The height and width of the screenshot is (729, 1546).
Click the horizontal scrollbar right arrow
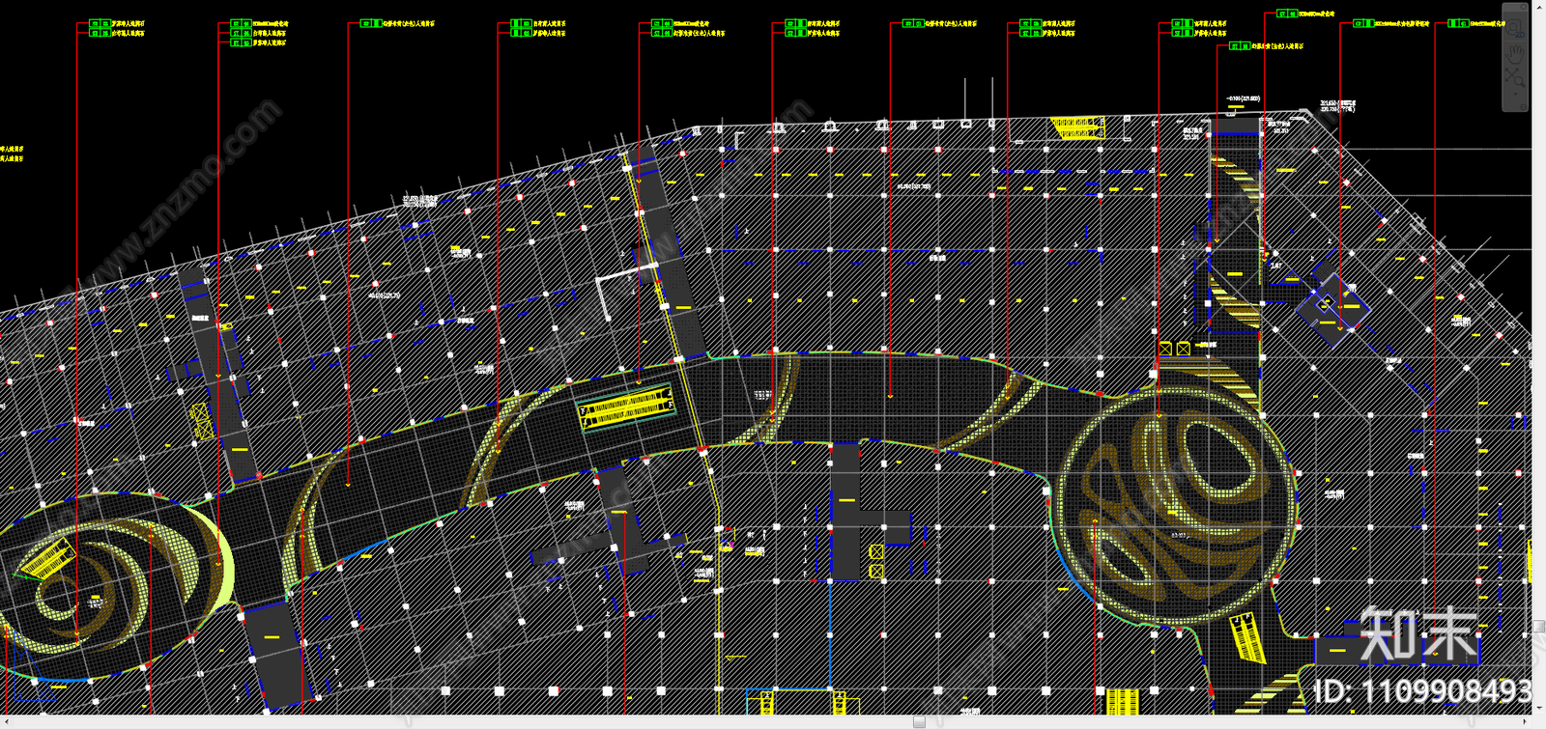point(1524,721)
